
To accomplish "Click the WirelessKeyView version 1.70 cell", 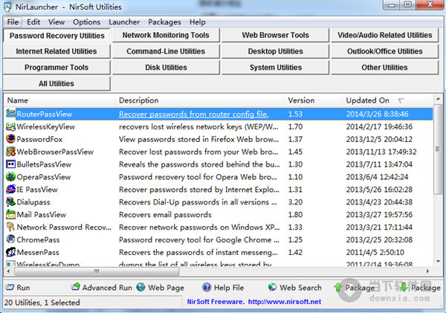I will point(295,126).
